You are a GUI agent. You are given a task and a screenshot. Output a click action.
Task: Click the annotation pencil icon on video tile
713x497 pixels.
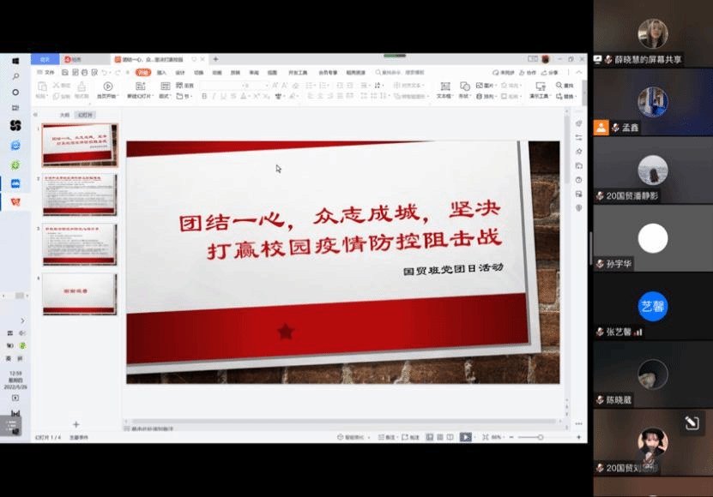691,422
